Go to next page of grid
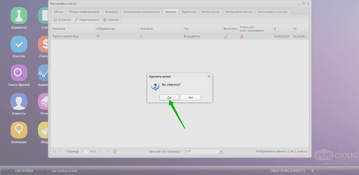 [x=101, y=151]
